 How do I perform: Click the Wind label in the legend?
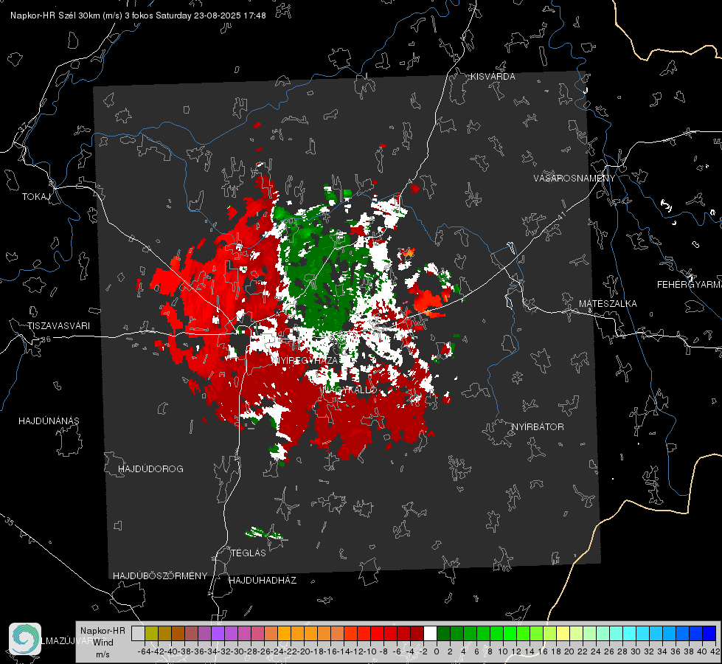[103, 642]
